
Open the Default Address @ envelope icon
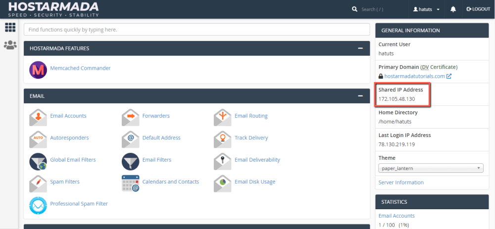130,139
